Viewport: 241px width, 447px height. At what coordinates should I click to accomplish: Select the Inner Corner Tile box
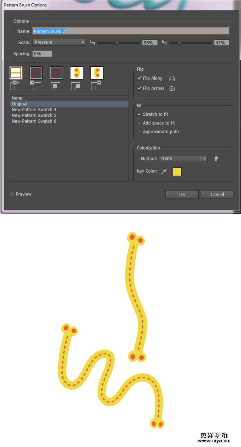pyautogui.click(x=56, y=73)
